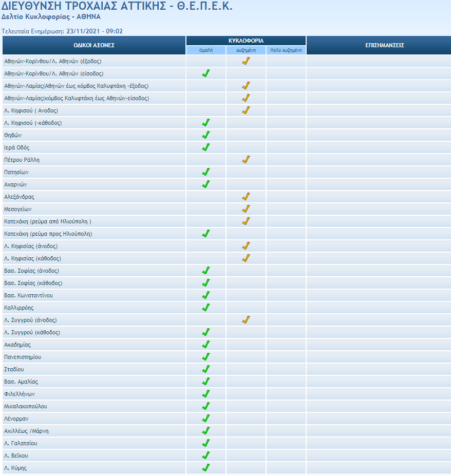Screen dimensions: 451x475
Task: Click the green checkmark for Λ. Κύμης
Action: point(206,468)
